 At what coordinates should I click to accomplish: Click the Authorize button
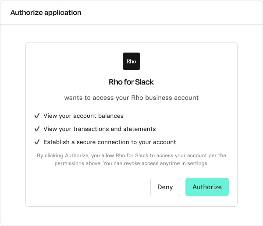click(x=207, y=187)
